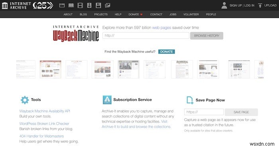Viewport: 279px width, 148px height.
Task: Open the Video film icon
Action: [80, 5]
